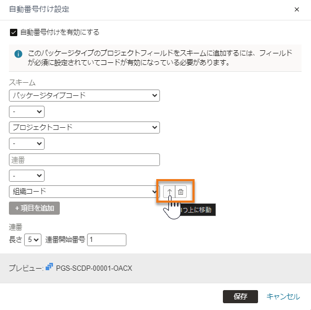Click the 自動番号付けを有効にする label text
The height and width of the screenshot is (310, 311).
point(60,32)
